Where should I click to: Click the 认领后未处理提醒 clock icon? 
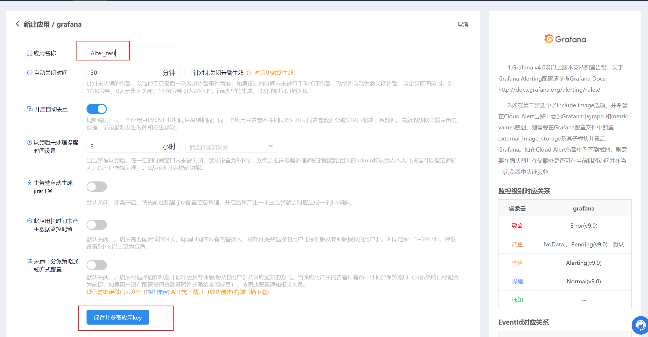pyautogui.click(x=29, y=143)
